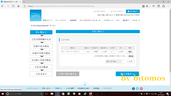Click the 再計算 recalculate button
The image size is (171, 96).
pos(131,56)
